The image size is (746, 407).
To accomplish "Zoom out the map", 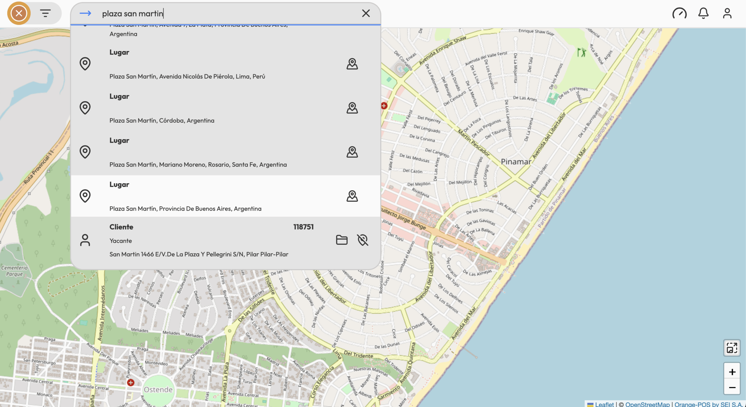I will point(732,387).
